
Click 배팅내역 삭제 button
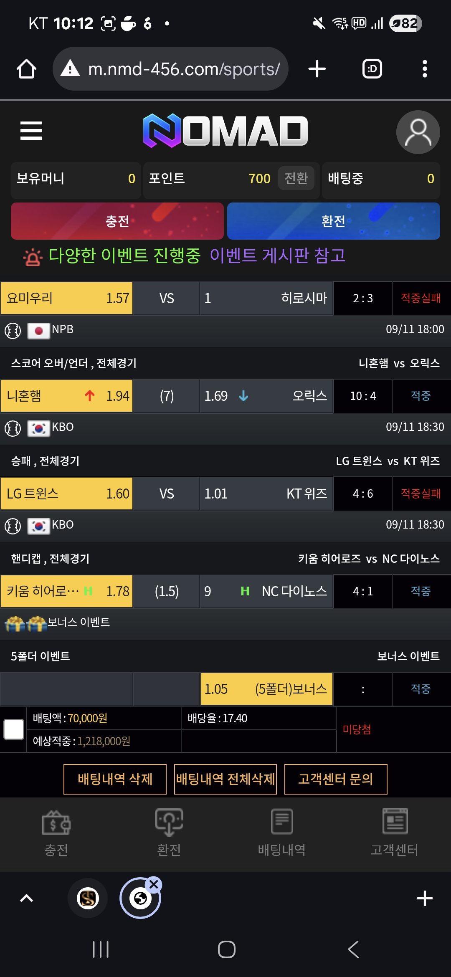115,779
